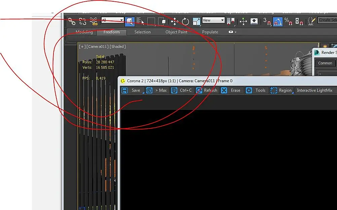Expand the ribbon options arrow after Populate
Screen dimensions: 337x210
(232, 32)
